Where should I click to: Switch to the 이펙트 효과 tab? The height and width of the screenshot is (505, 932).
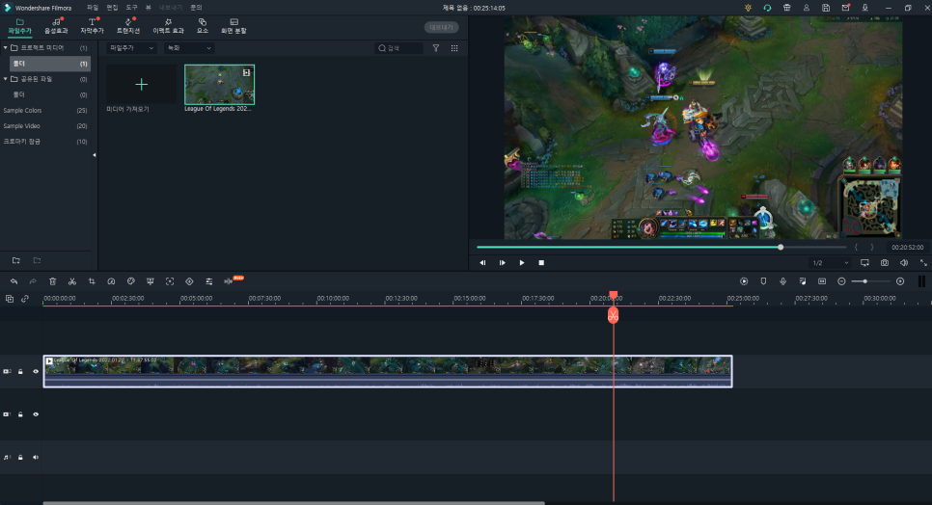click(x=168, y=26)
